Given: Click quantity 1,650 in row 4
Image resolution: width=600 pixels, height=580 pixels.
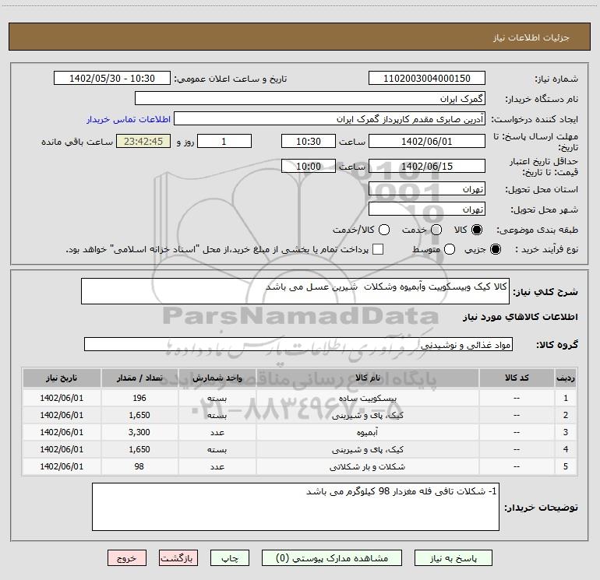Looking at the screenshot, I should [139, 450].
